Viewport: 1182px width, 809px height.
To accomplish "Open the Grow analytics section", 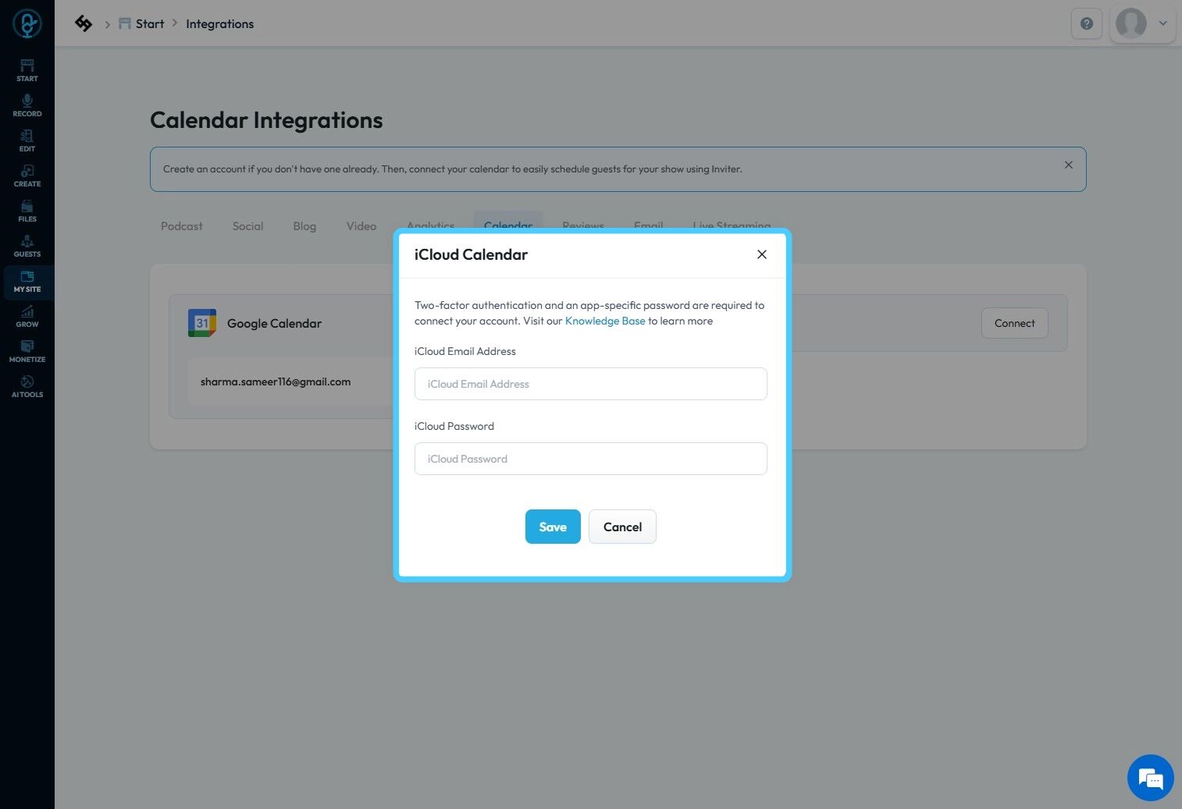I will (x=27, y=316).
